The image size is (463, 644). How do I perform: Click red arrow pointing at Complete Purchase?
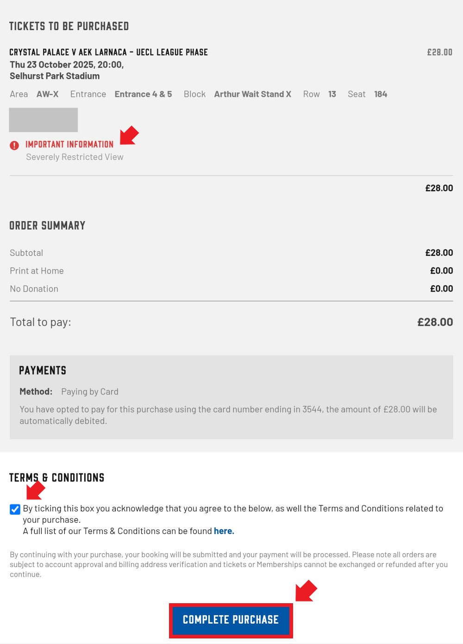pyautogui.click(x=306, y=591)
